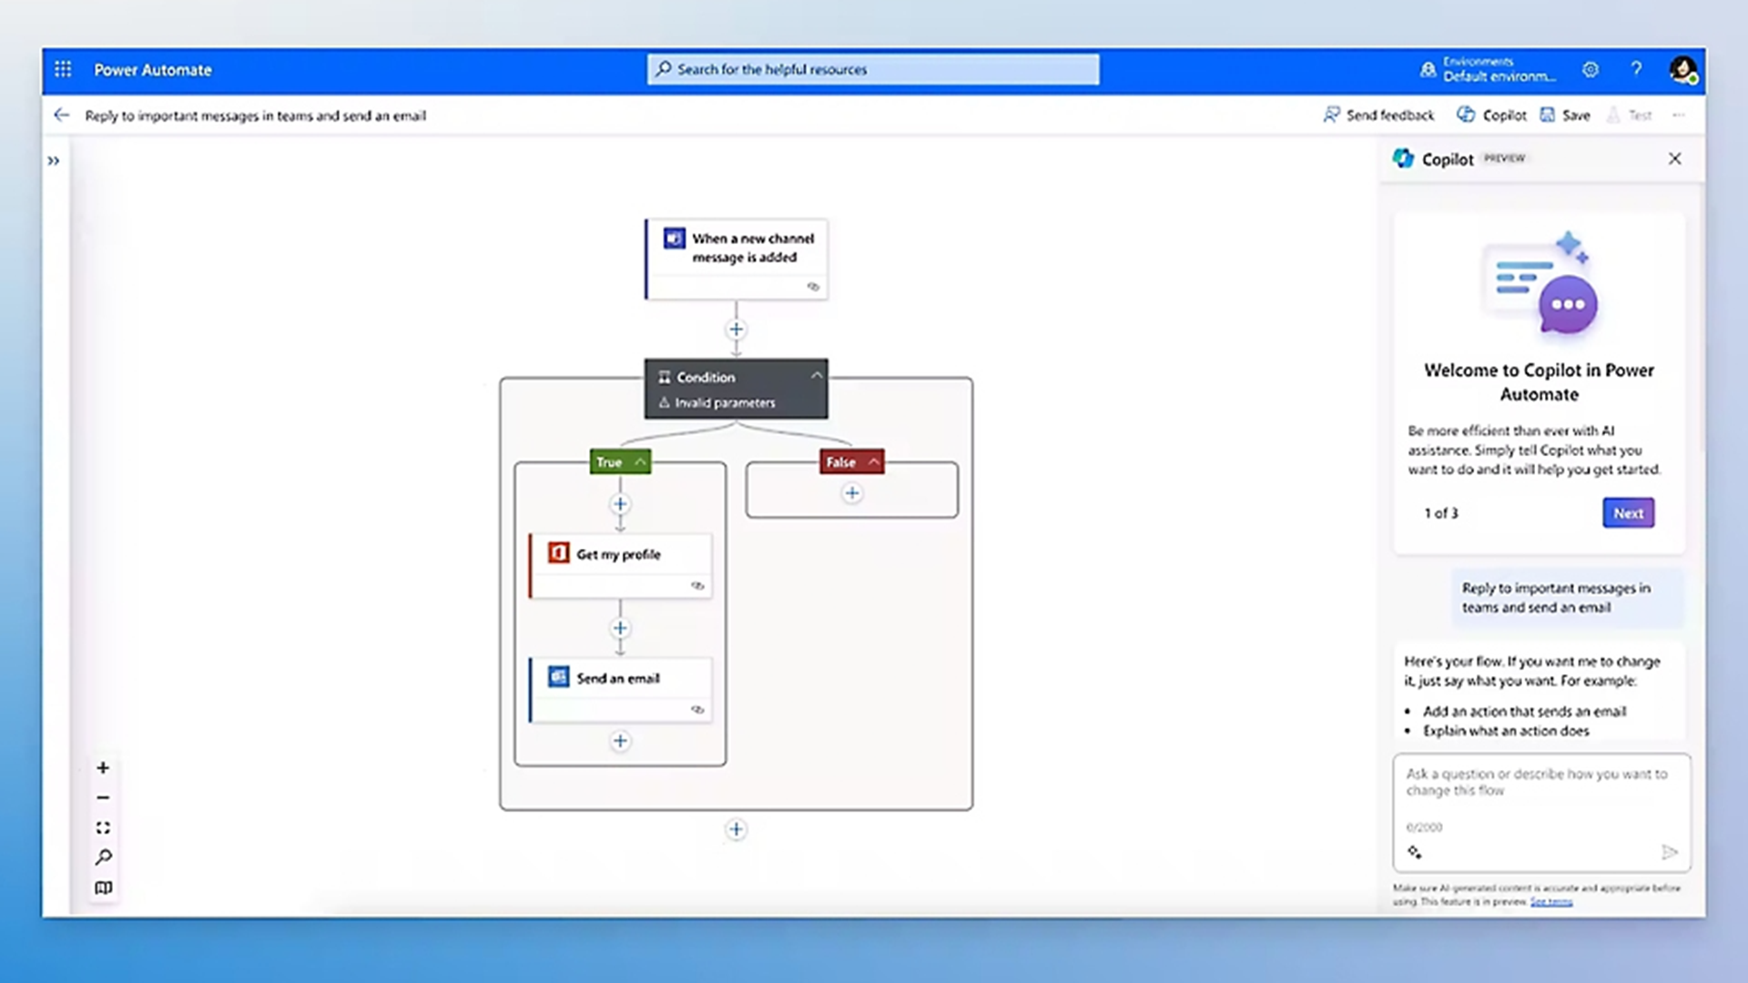The height and width of the screenshot is (983, 1748).
Task: Click the Copilot logo in the panel header
Action: (1403, 158)
